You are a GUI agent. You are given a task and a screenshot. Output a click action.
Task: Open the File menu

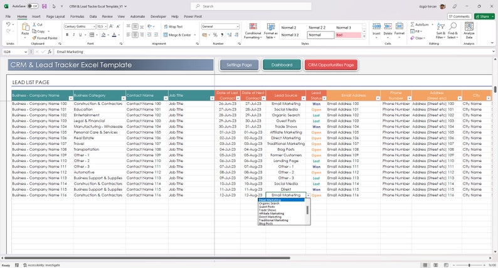8,16
